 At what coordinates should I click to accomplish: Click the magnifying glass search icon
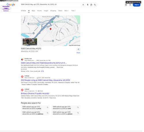click(x=95, y=5)
